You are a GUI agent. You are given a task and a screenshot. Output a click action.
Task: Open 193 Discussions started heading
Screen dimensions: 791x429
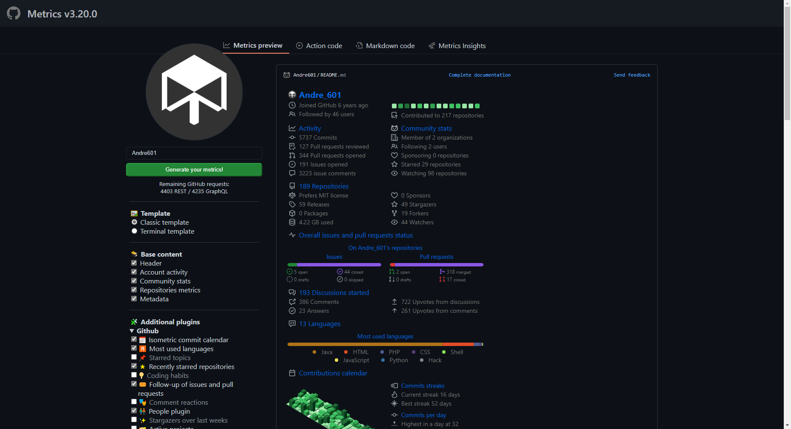[x=334, y=292]
